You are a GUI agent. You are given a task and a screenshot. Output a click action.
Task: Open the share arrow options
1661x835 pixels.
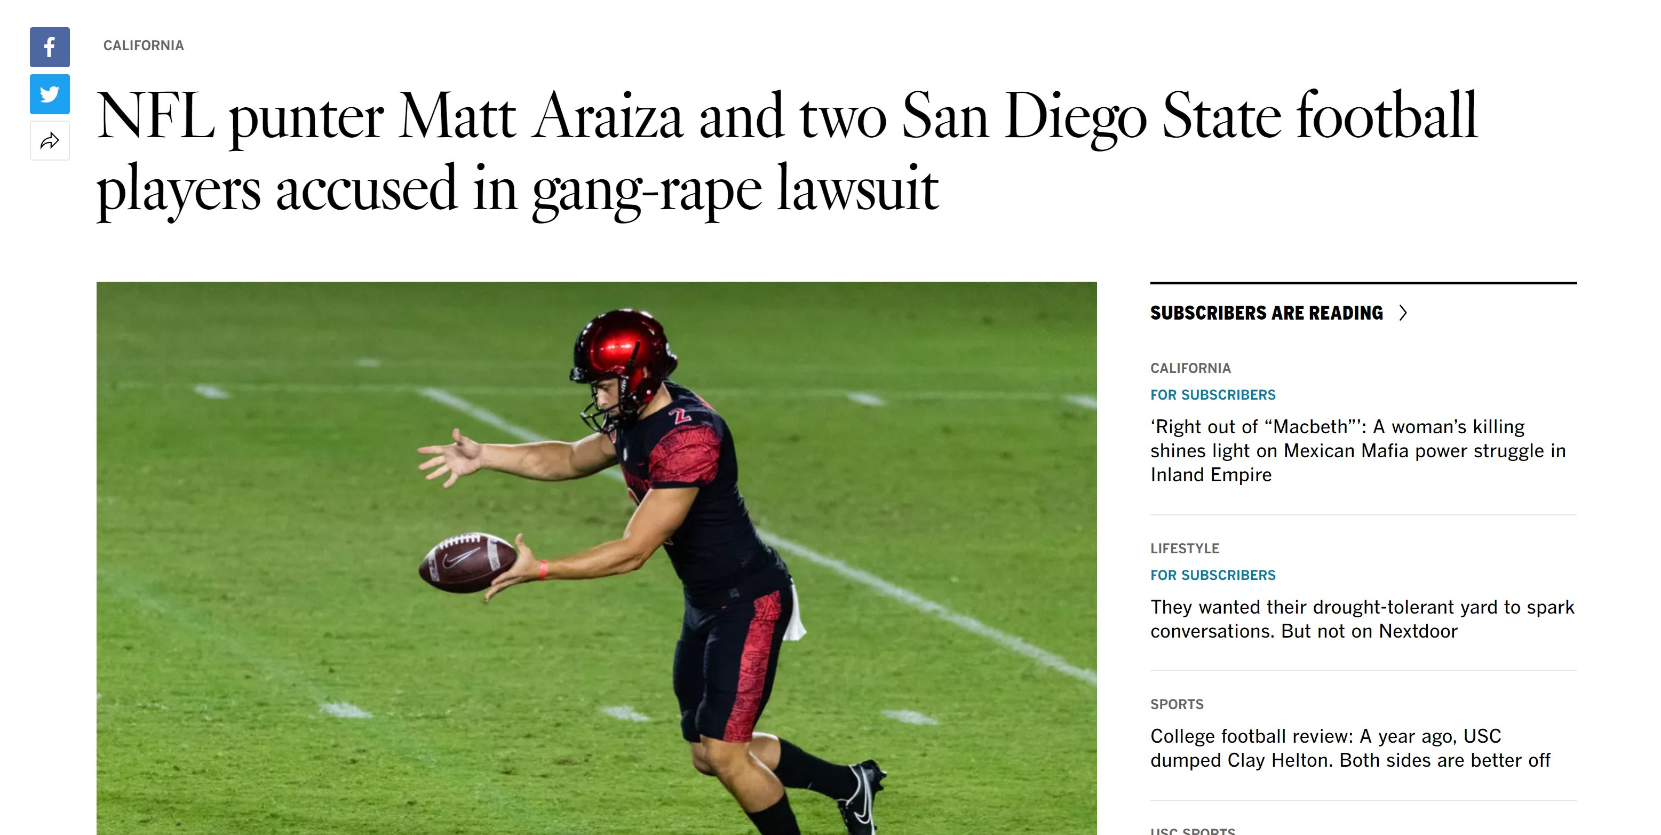coord(50,141)
